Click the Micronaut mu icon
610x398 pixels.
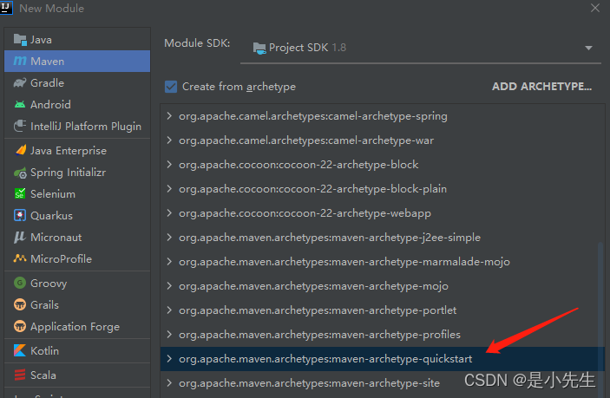pyautogui.click(x=20, y=237)
